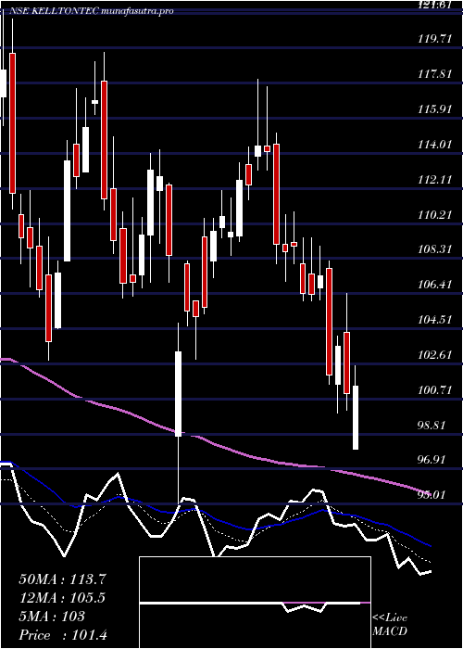Click the NSE KELLTONTEC munafasutra.pro title text

tap(91, 11)
